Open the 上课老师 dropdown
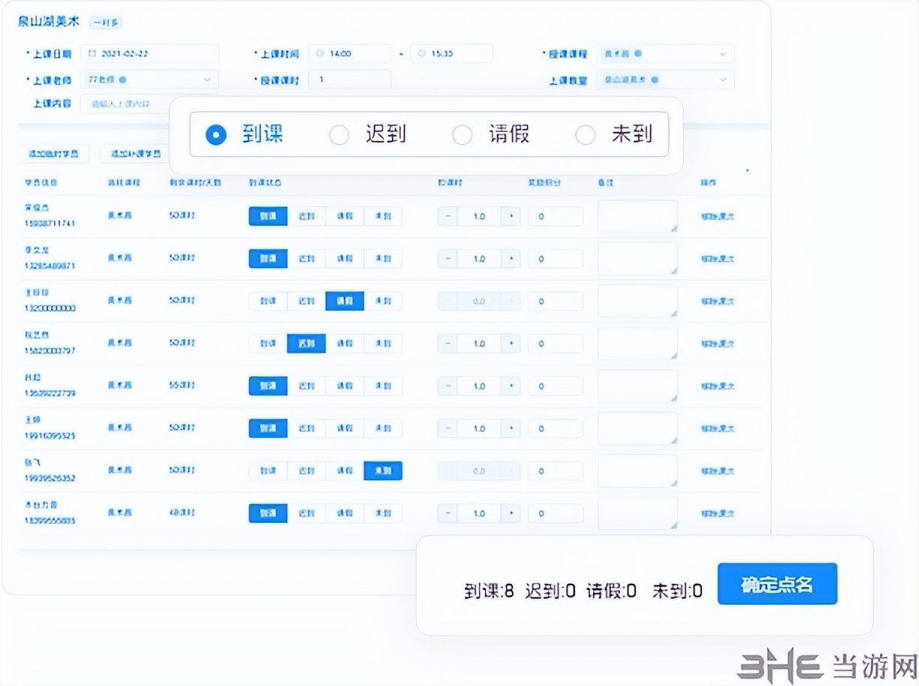Screen dimensions: 919x686 pos(207,79)
